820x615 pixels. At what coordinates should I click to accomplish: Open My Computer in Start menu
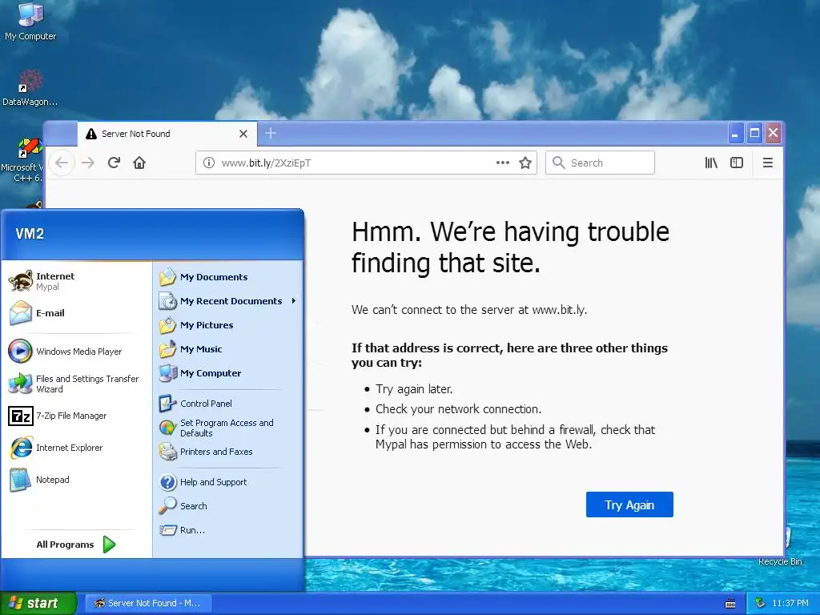(227, 373)
